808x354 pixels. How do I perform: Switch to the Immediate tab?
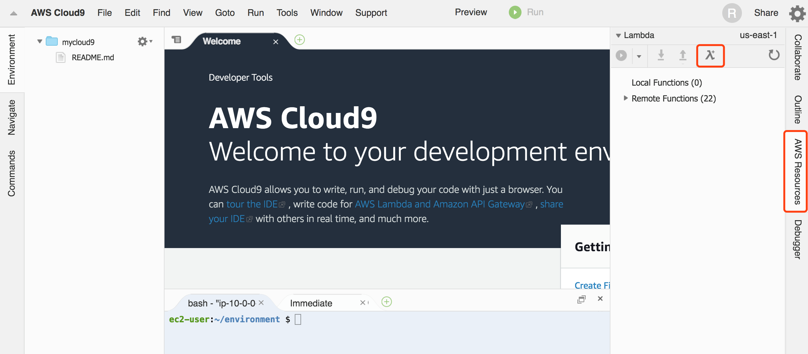(311, 303)
